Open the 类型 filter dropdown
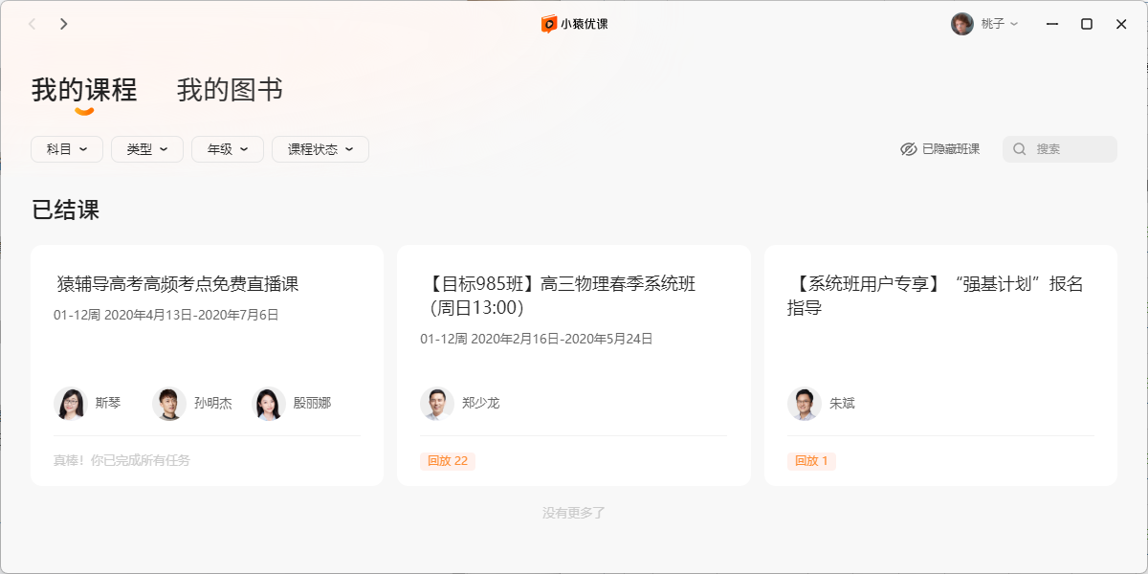Viewport: 1148px width, 574px height. pos(147,149)
